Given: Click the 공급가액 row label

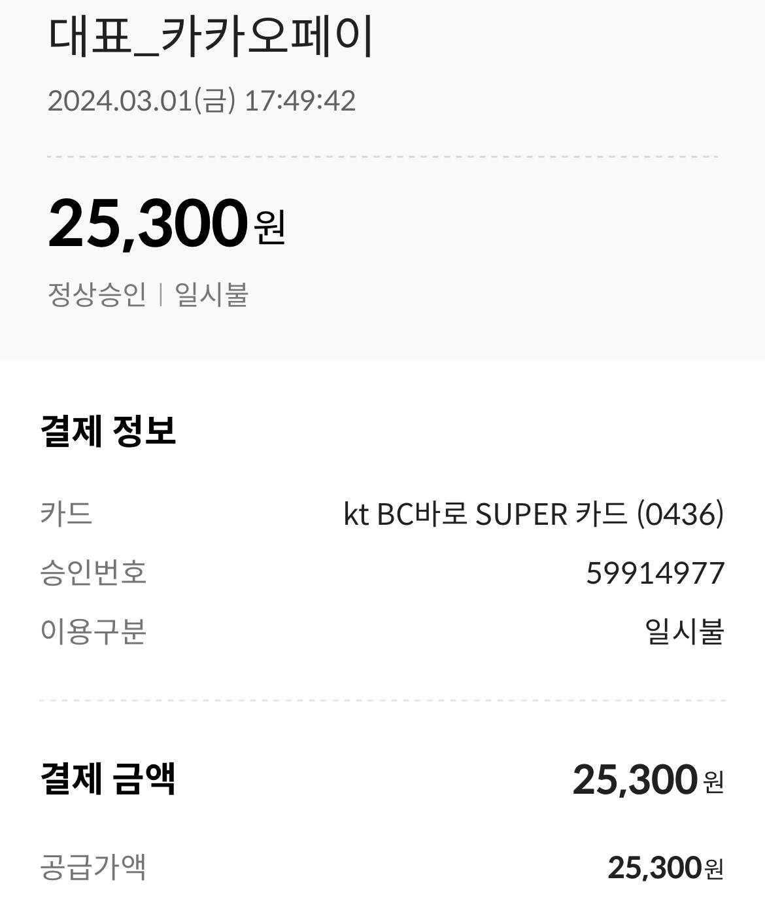Looking at the screenshot, I should pyautogui.click(x=93, y=867).
